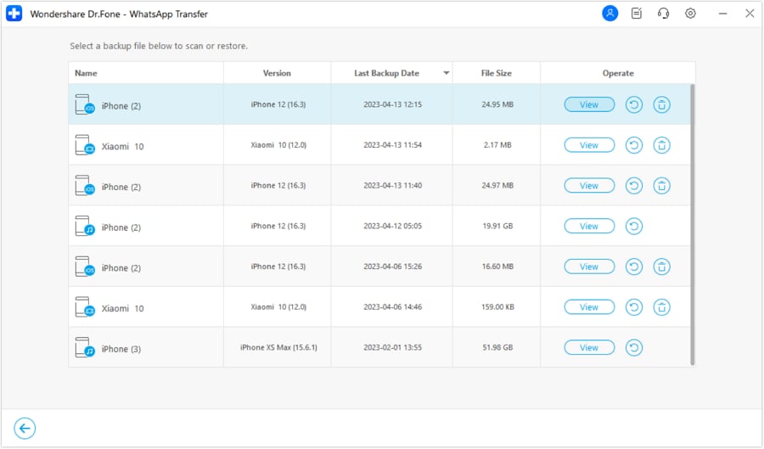View the 24.97 MB iPhone backup

pos(589,186)
